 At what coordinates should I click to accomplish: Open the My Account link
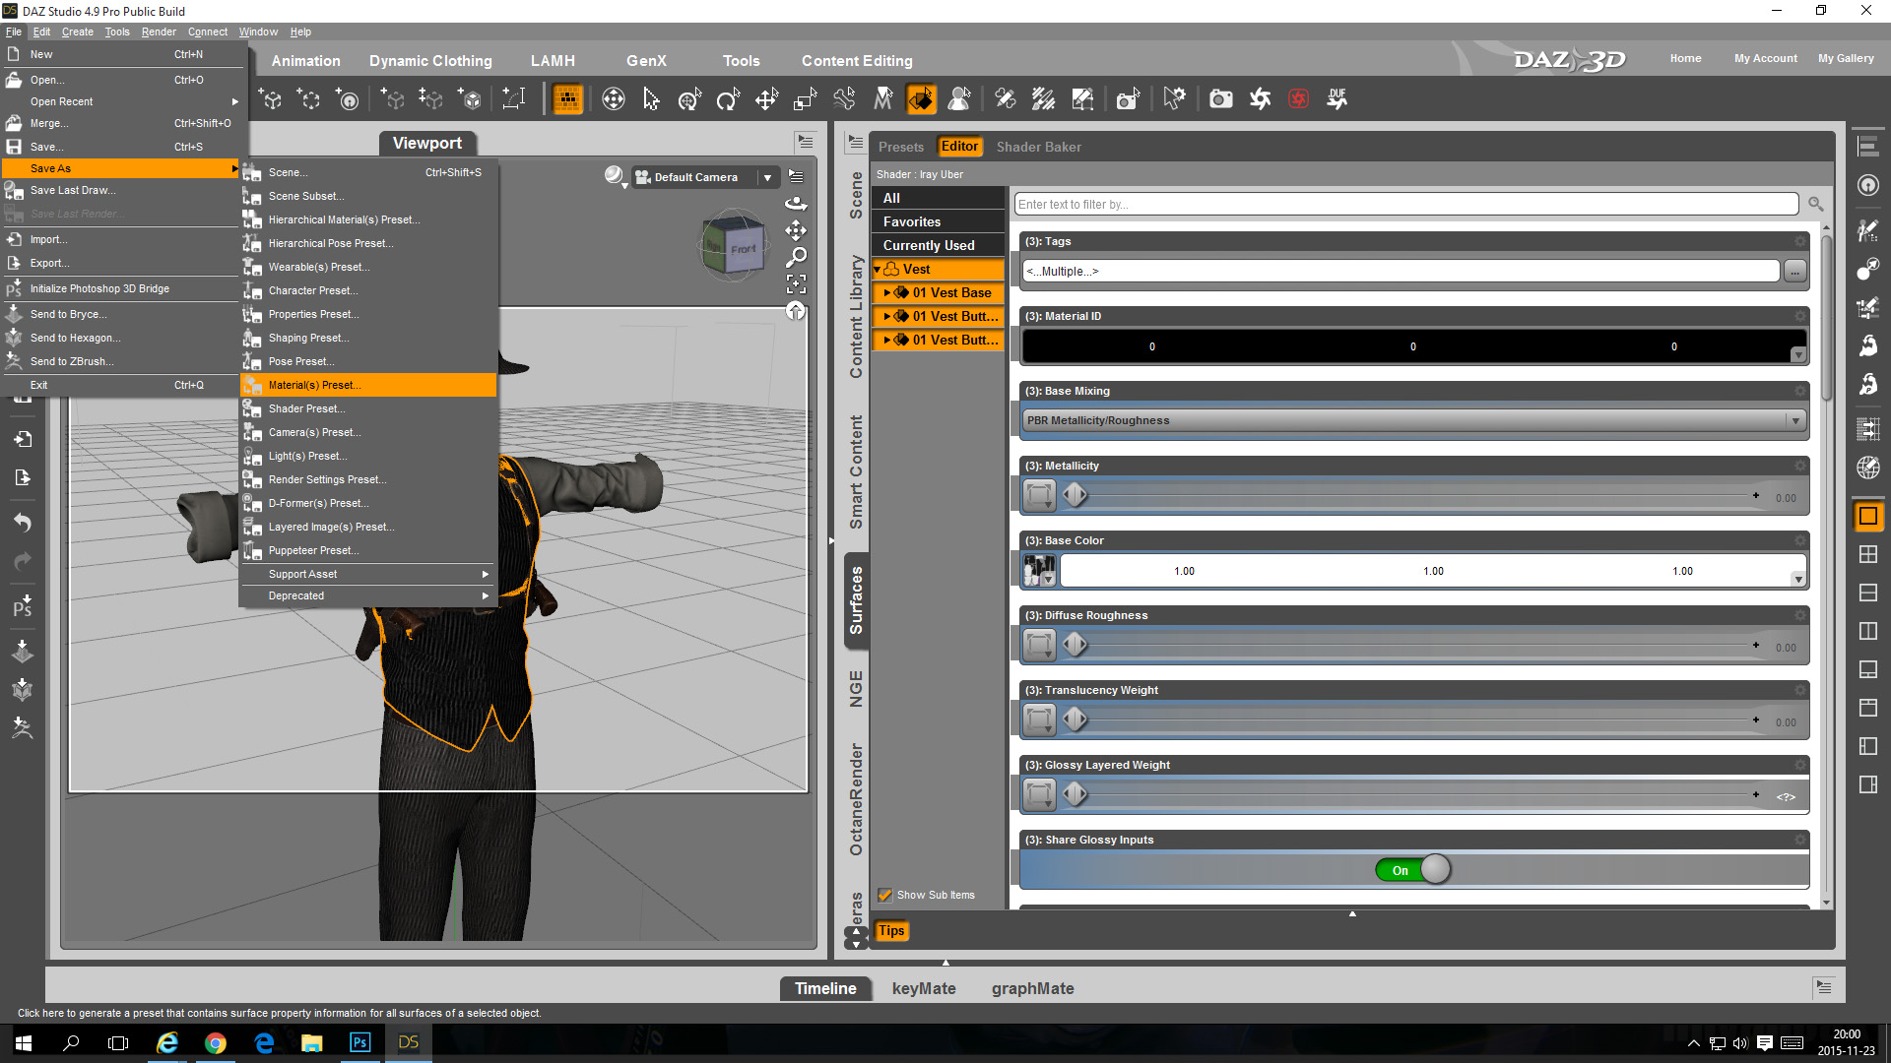pos(1765,58)
